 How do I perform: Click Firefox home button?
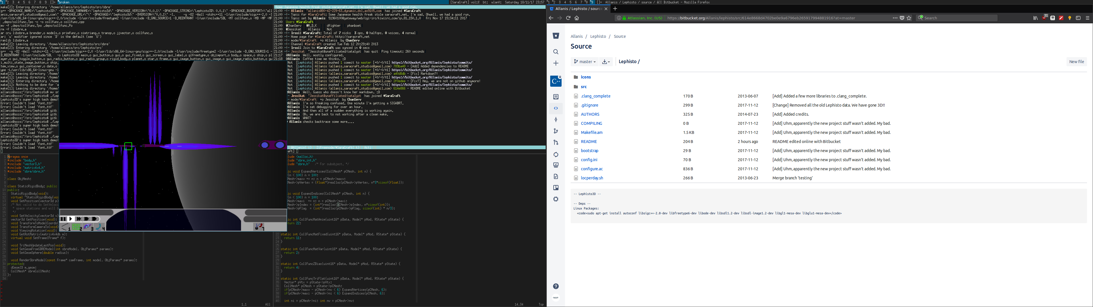point(577,18)
